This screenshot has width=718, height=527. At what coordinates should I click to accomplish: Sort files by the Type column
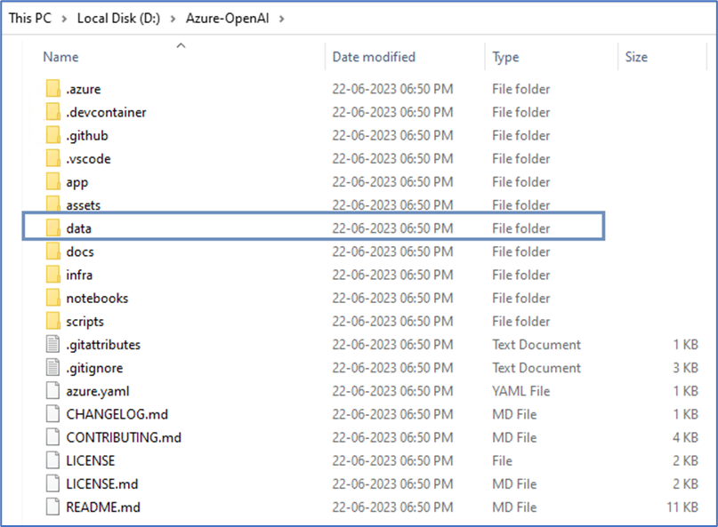(x=505, y=57)
